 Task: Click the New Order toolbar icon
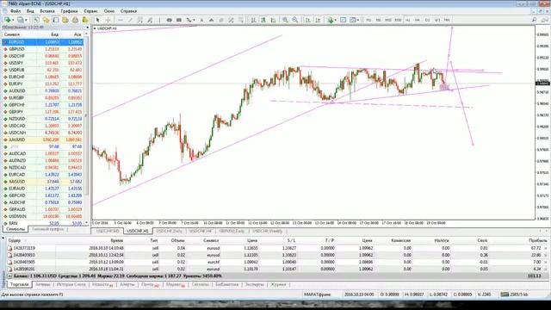84,20
